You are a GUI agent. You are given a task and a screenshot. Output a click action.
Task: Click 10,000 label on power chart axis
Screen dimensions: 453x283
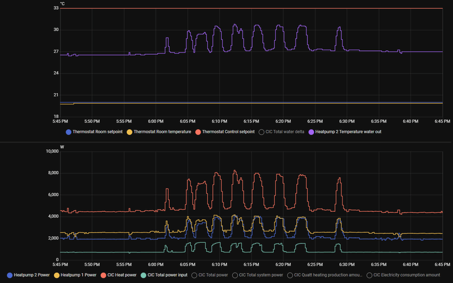tap(52, 151)
